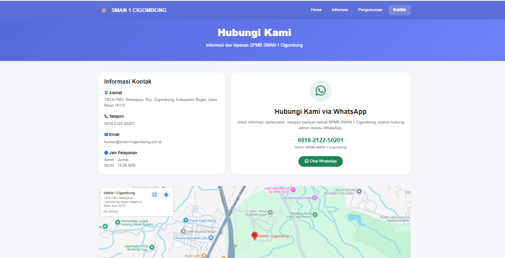Click the No reviews text in map card
This screenshot has height=258, width=505.
coord(110,211)
